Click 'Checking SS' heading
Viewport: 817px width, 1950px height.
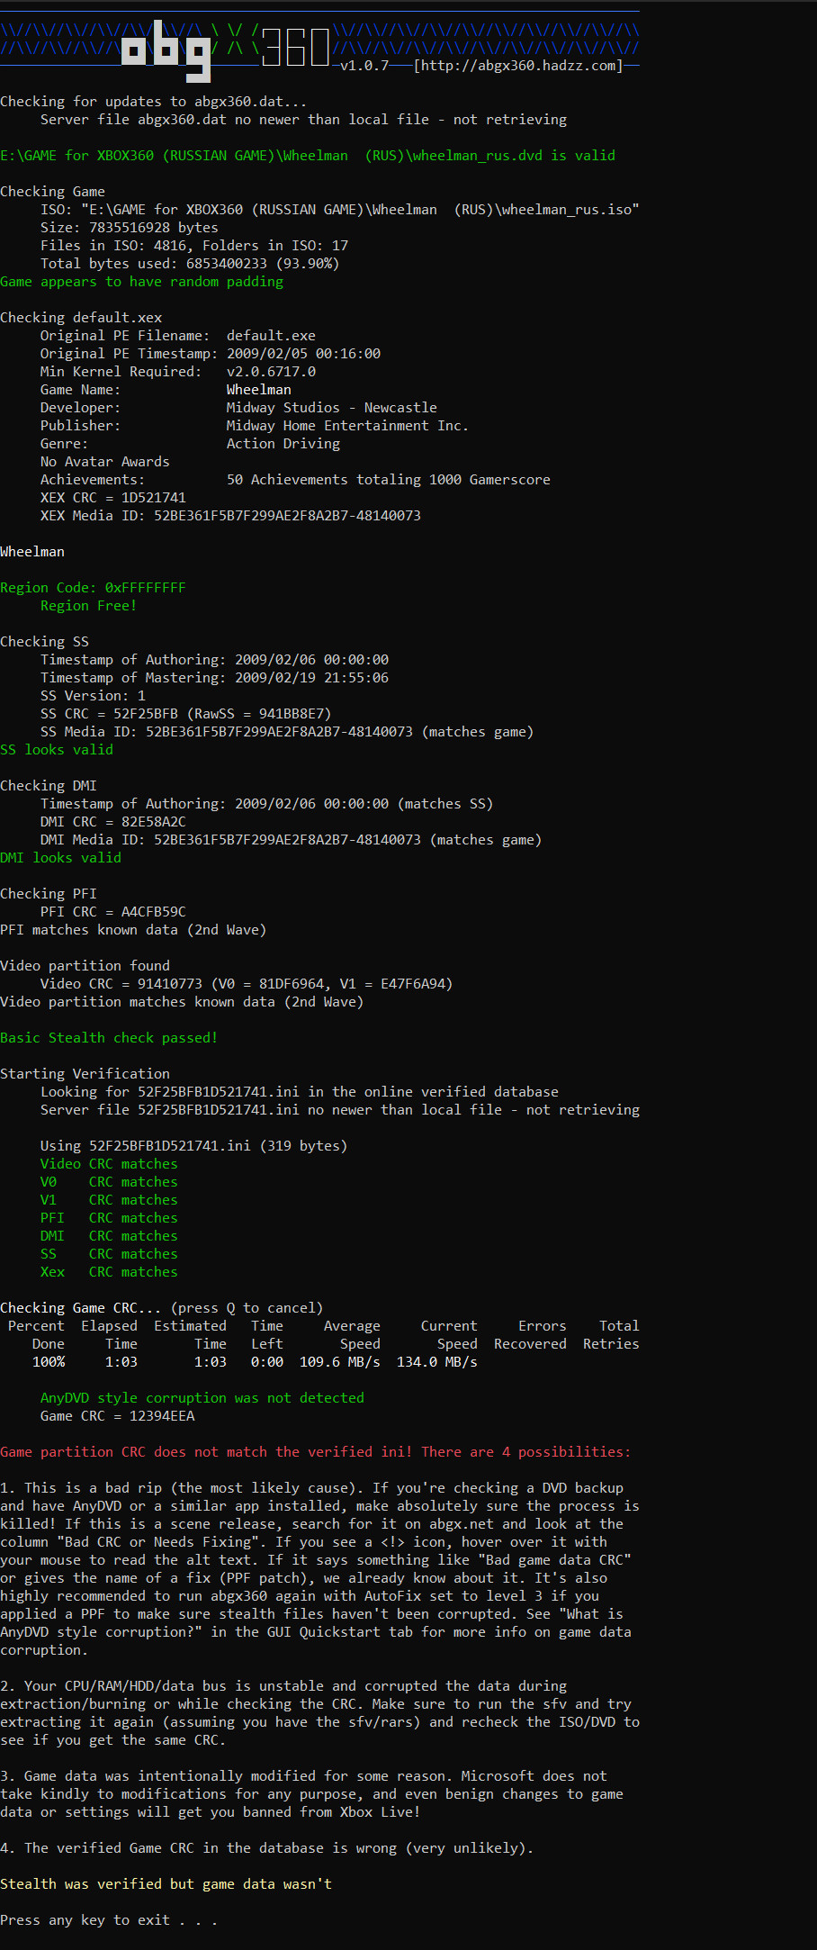point(44,642)
